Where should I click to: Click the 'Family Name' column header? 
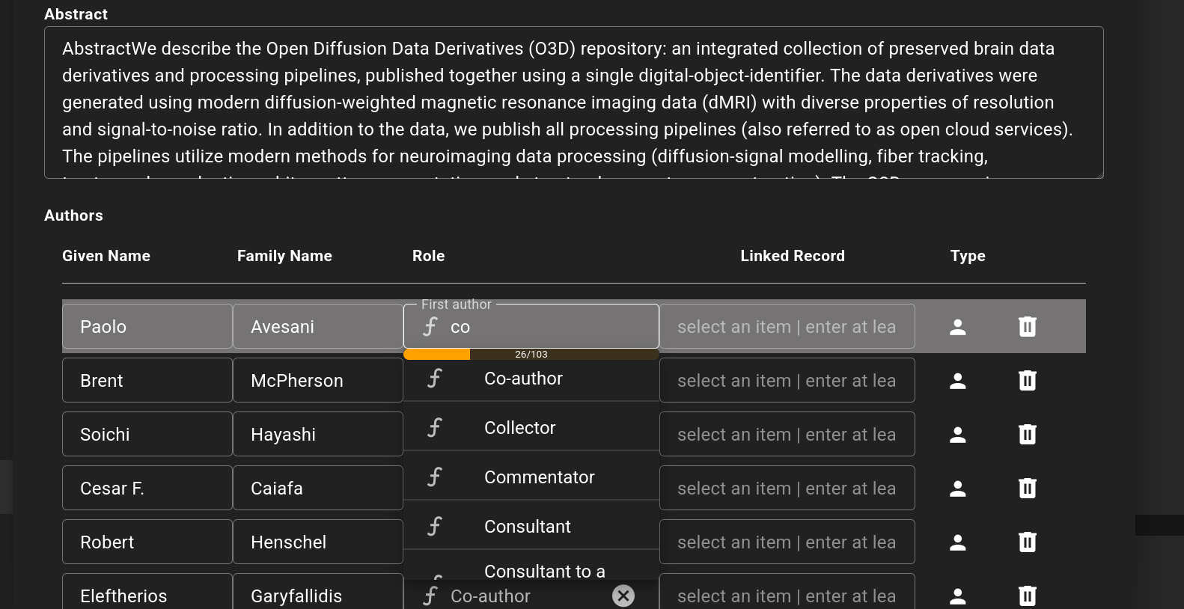[284, 256]
